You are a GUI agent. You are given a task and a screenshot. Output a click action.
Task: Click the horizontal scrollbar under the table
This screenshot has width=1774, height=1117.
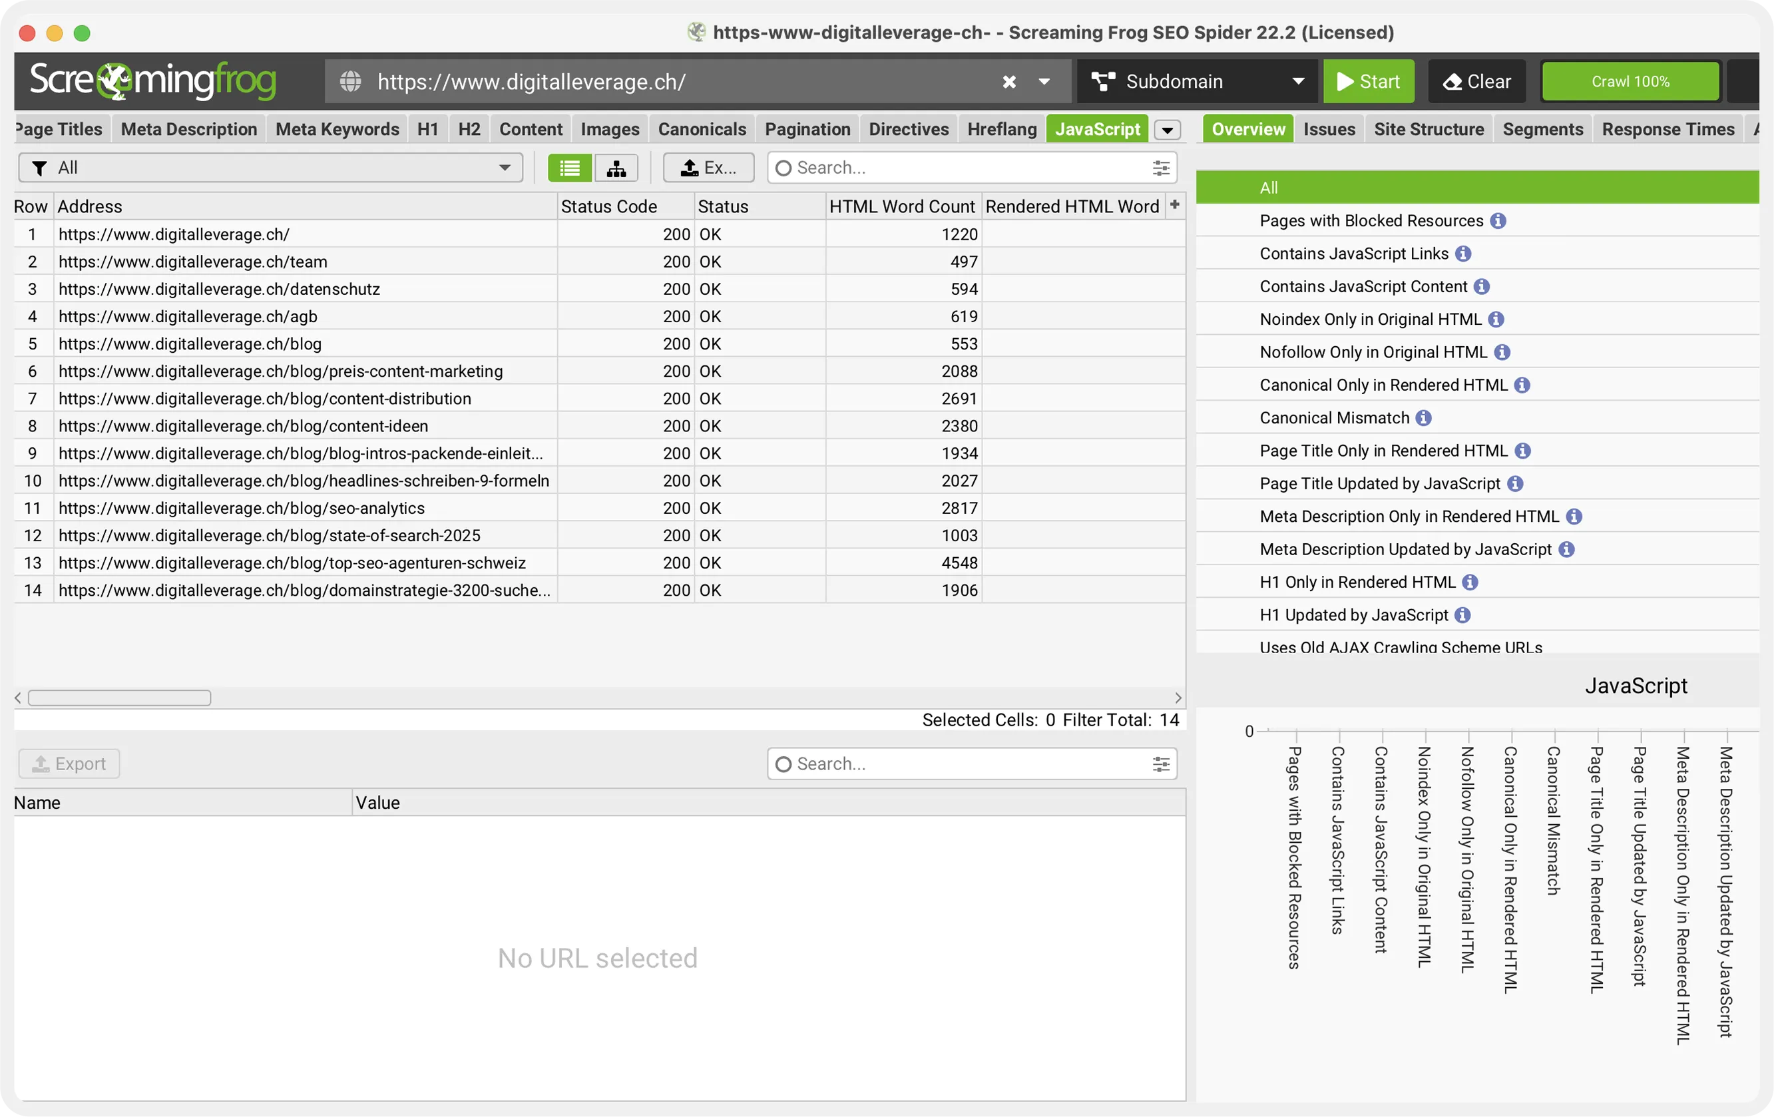point(119,698)
